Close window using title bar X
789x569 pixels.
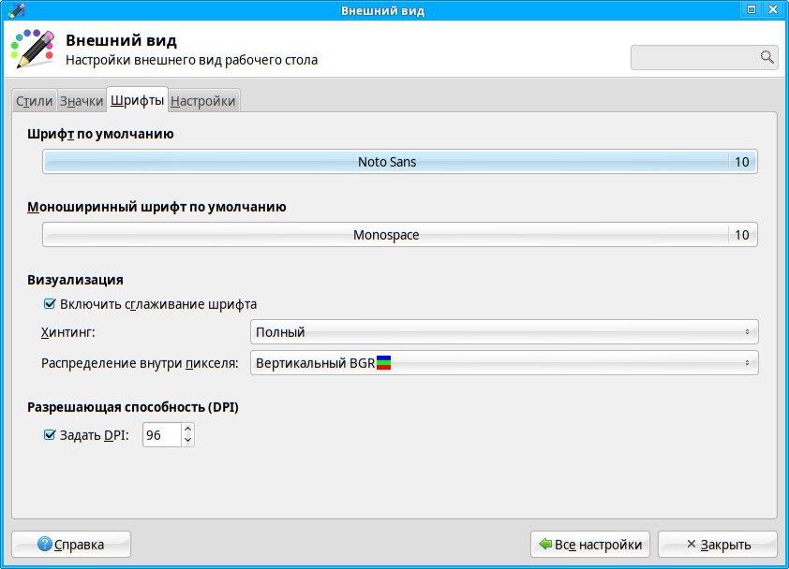click(x=773, y=9)
